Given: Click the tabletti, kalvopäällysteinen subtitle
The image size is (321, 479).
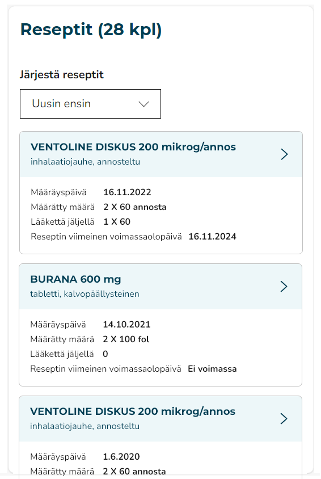Looking at the screenshot, I should [85, 294].
